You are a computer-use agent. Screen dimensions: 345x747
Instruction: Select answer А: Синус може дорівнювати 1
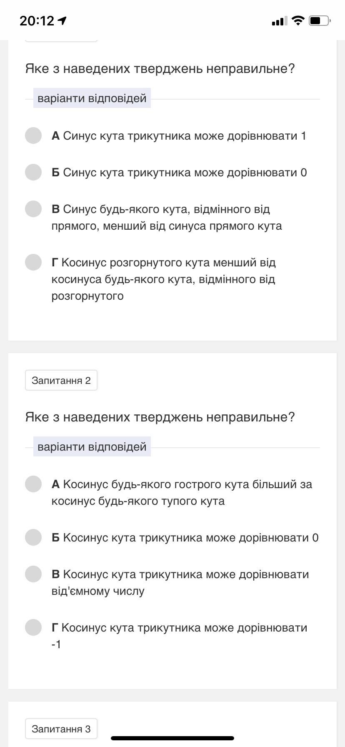tap(33, 135)
